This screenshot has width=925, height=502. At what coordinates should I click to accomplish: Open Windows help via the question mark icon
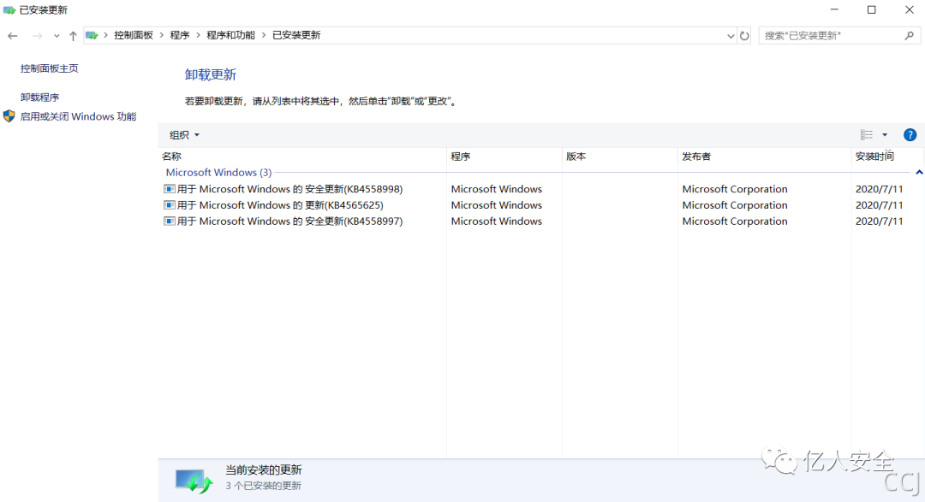(910, 134)
